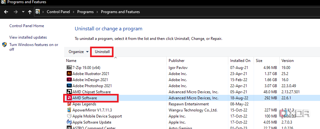This screenshot has height=129, width=320.
Task: Click Programs in the address breadcrumb
Action: [x=85, y=12]
